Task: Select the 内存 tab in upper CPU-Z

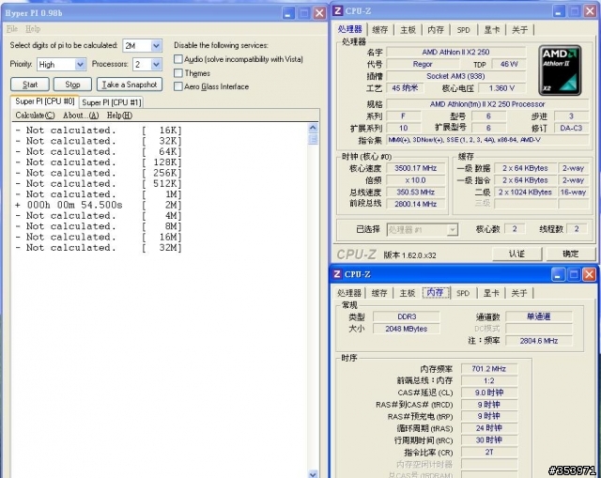Action: (x=436, y=30)
